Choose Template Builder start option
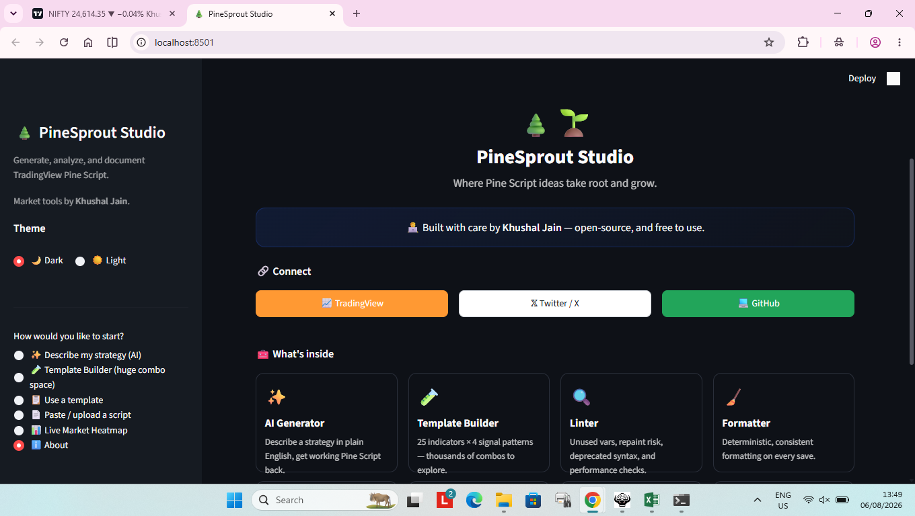 coord(19,378)
